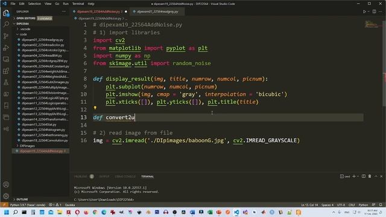Maximize terminal panel with chevron up
The height and width of the screenshot is (217, 386).
(x=376, y=176)
